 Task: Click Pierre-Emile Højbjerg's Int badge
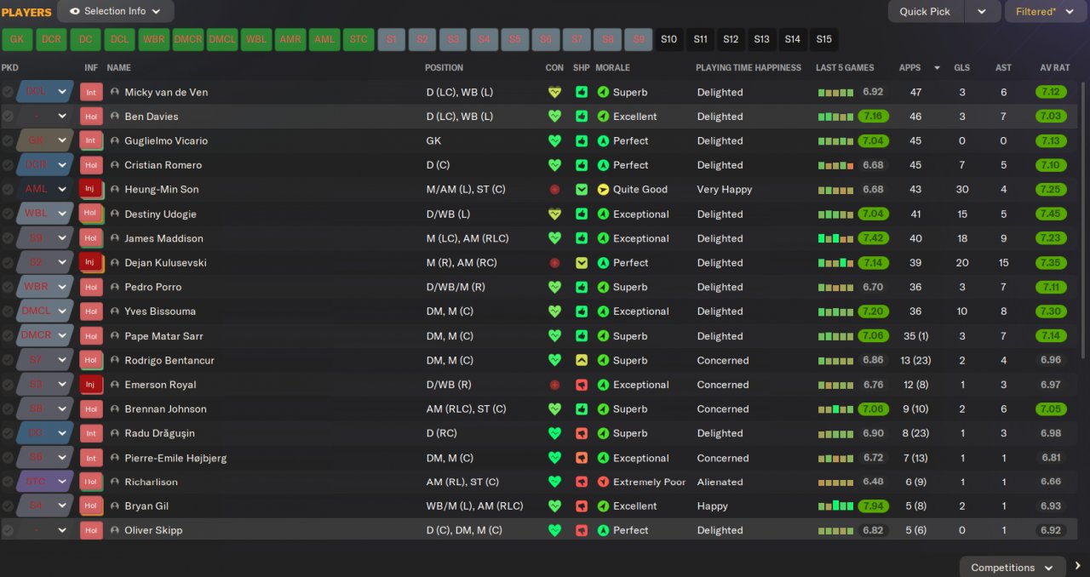[x=90, y=458]
